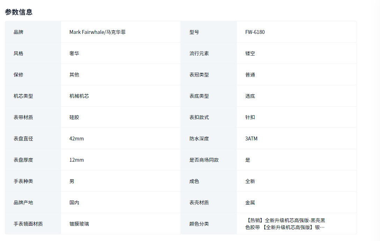
Task: Select the brand value Mark Fairwhale/马克华菲
Action: click(97, 32)
